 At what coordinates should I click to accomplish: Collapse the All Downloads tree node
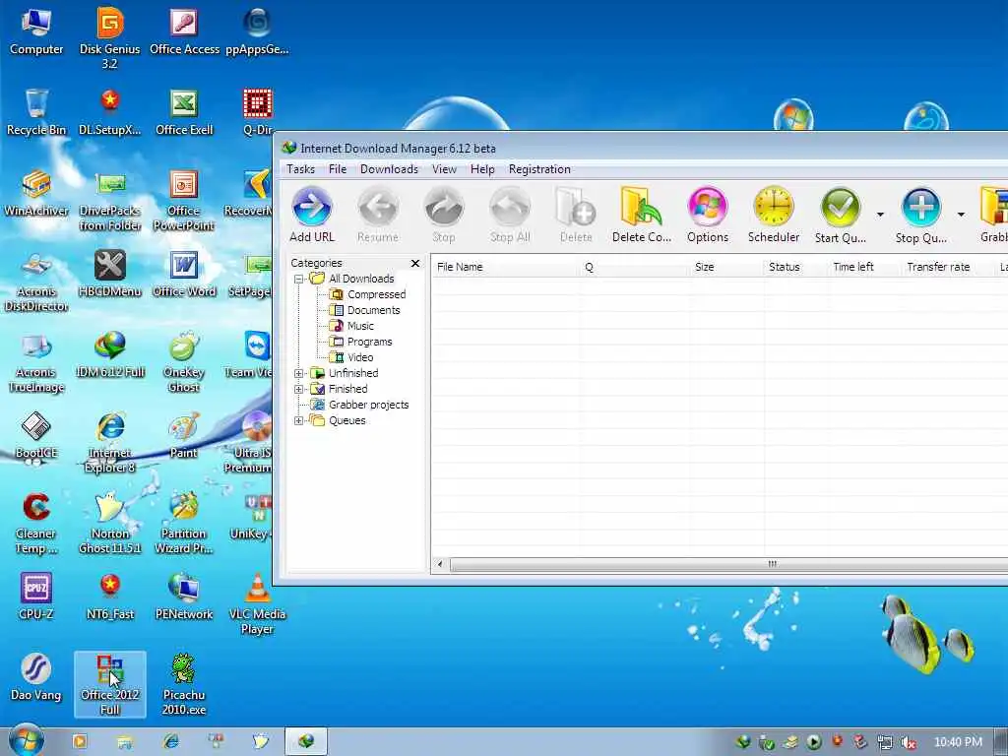coord(299,279)
